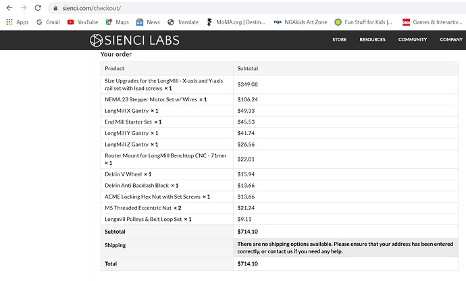Viewport: 466px width, 281px height.
Task: Open the NGAkids Art Zone bookmark
Action: (300, 22)
